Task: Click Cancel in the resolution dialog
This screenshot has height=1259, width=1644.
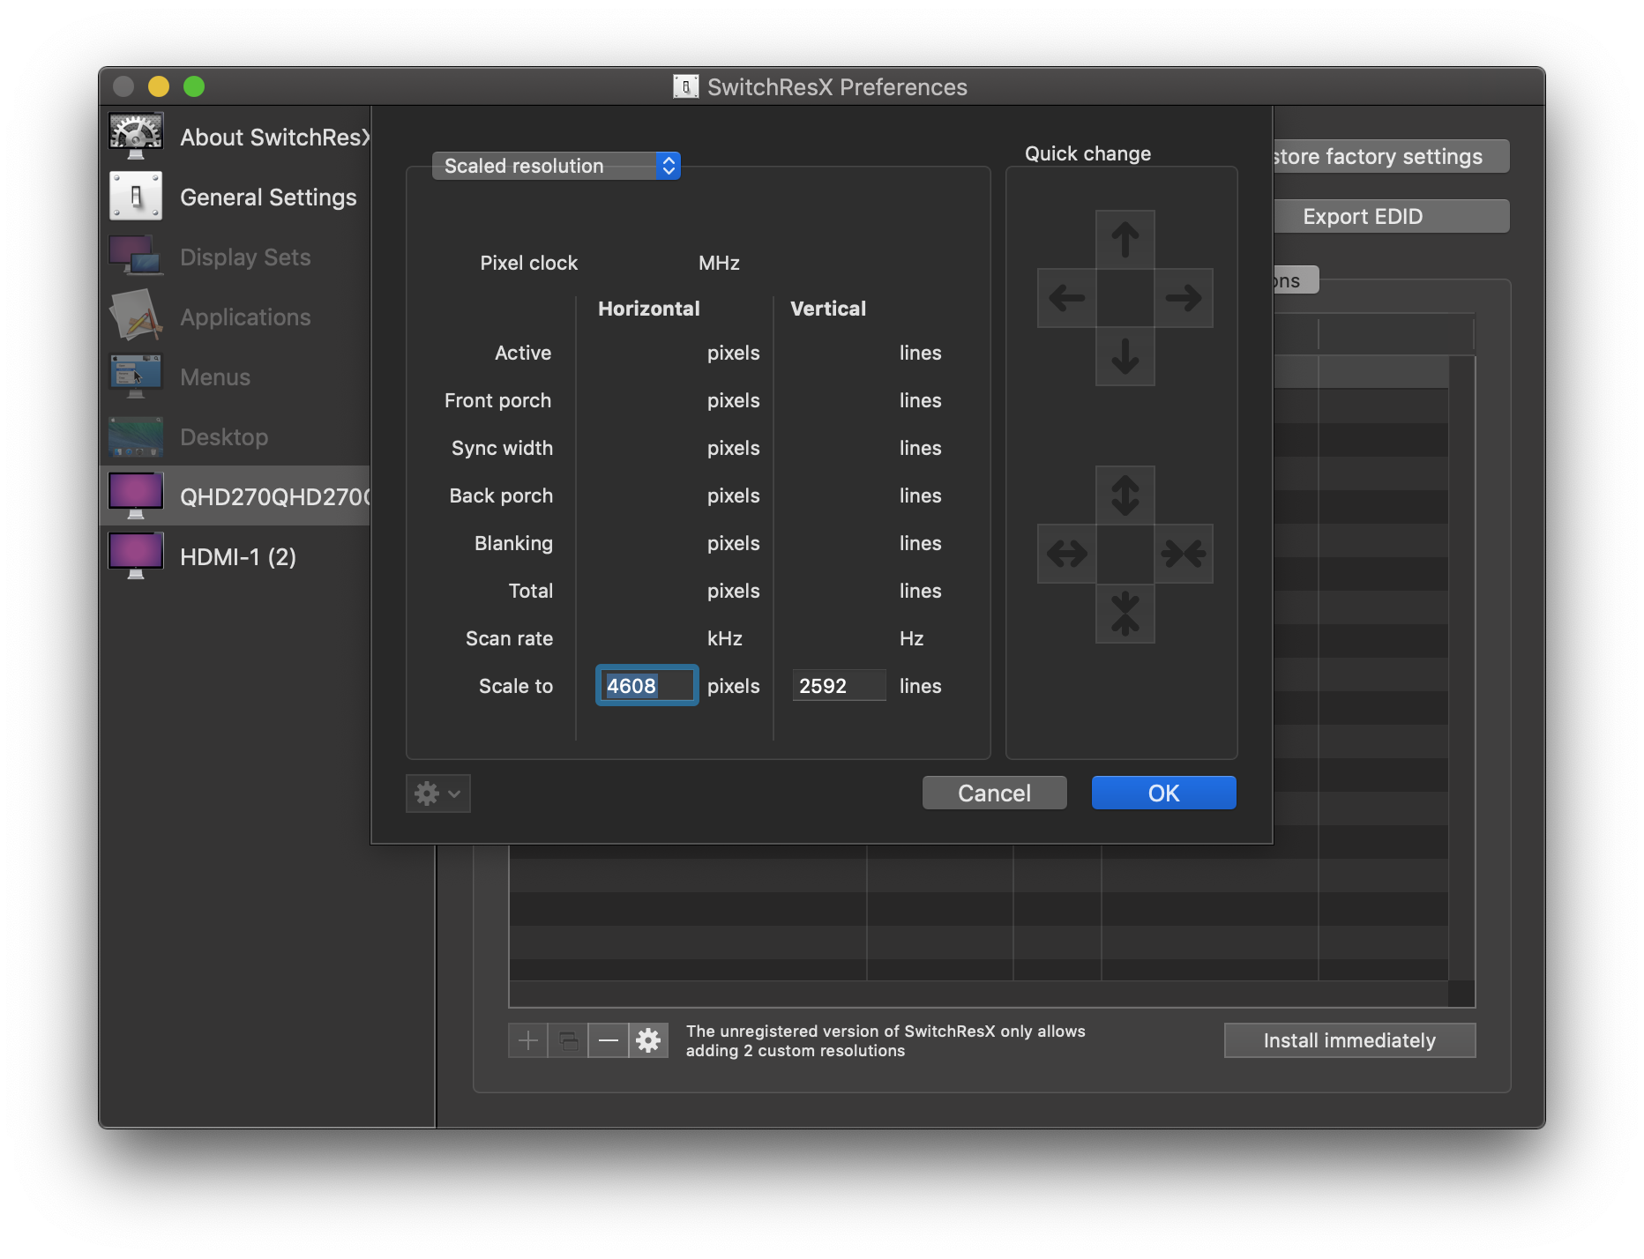Action: pos(994,793)
